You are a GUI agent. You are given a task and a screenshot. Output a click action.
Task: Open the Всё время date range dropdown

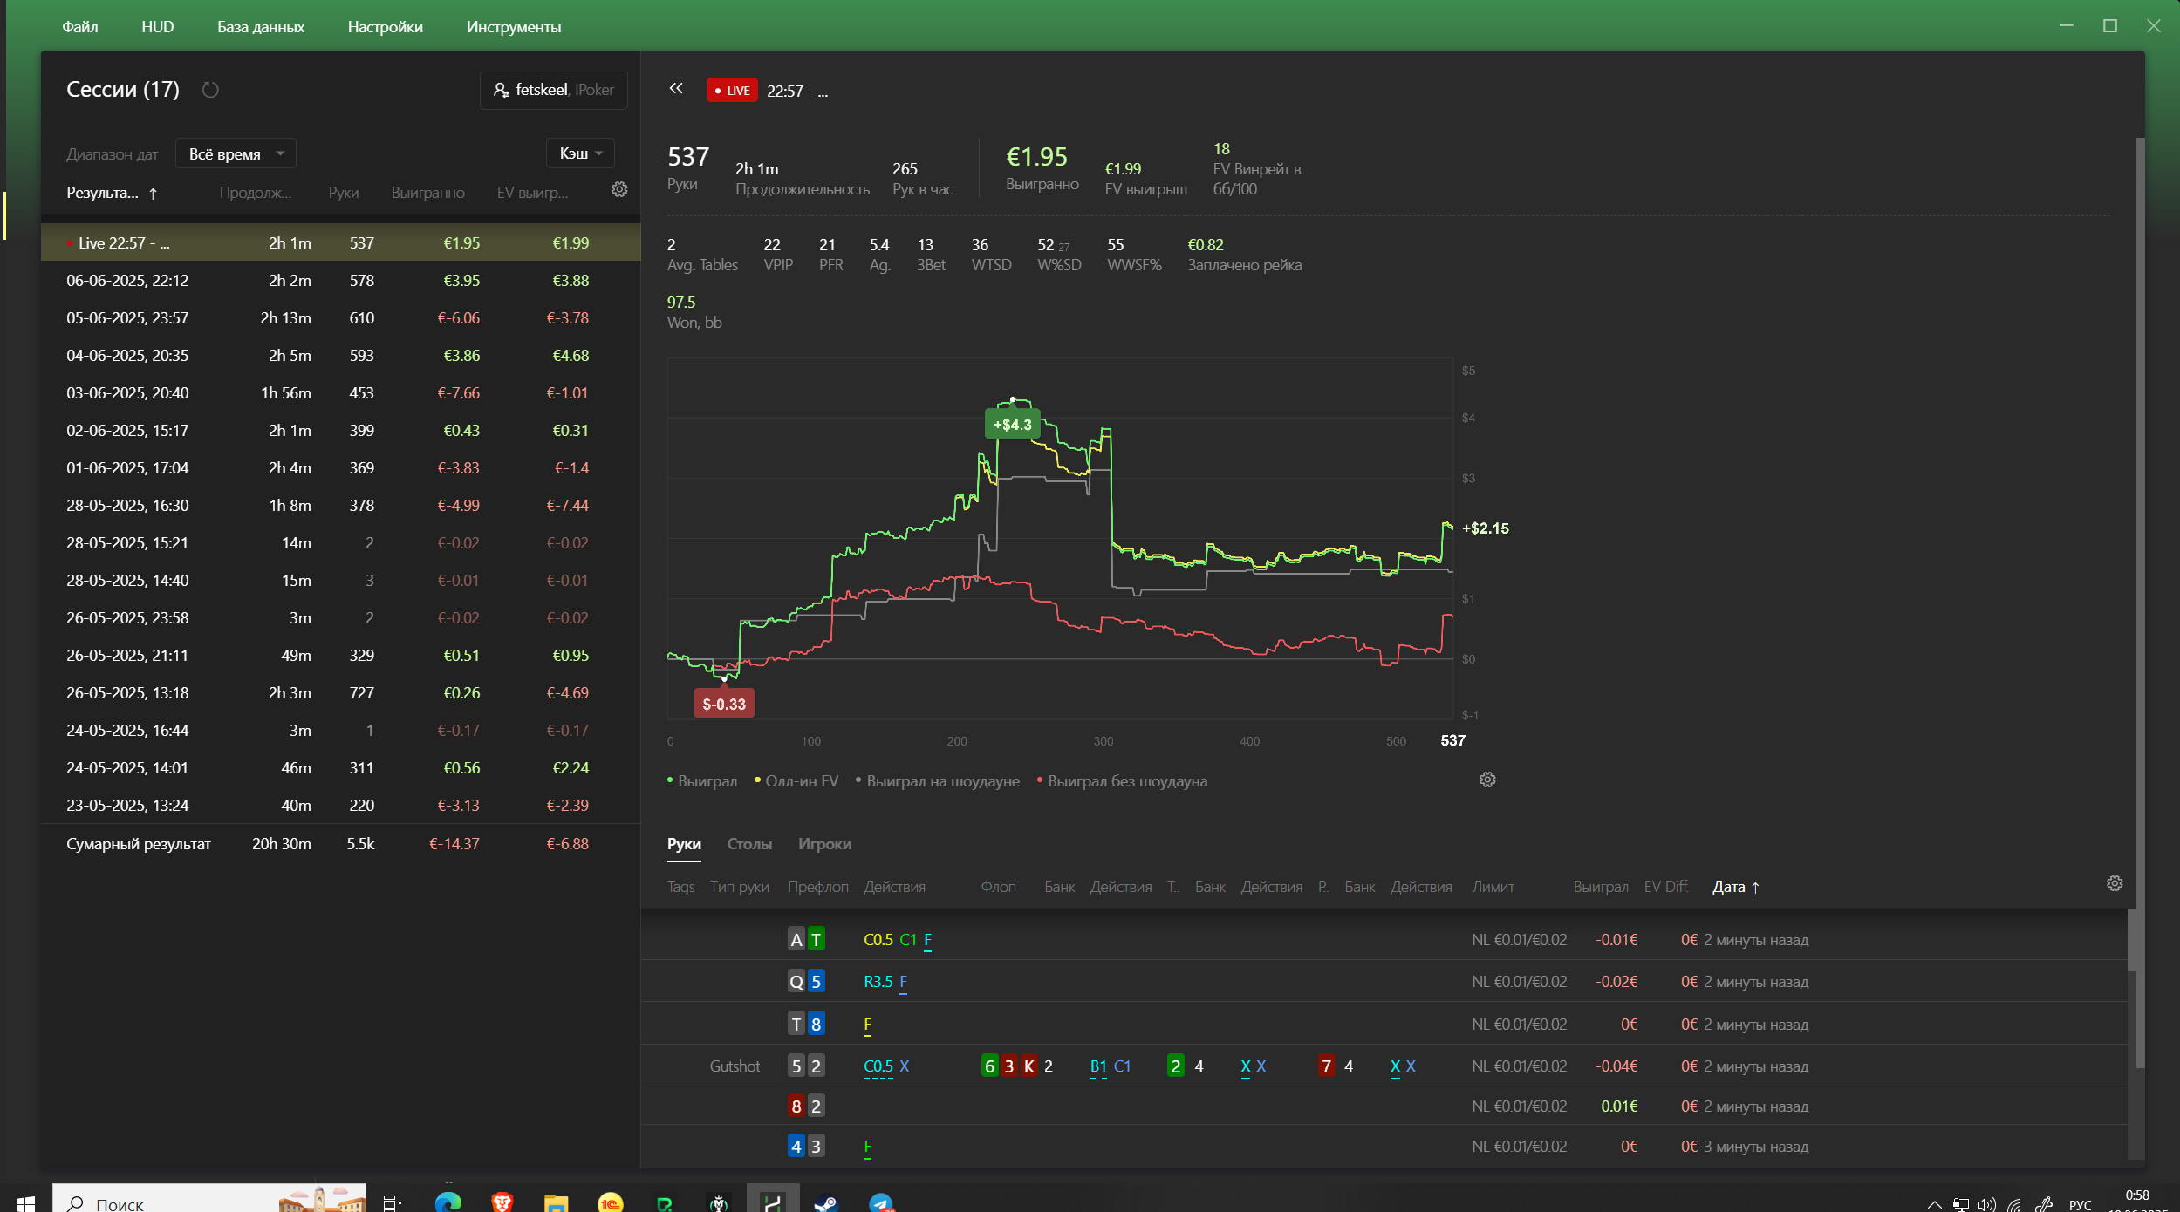(x=236, y=153)
